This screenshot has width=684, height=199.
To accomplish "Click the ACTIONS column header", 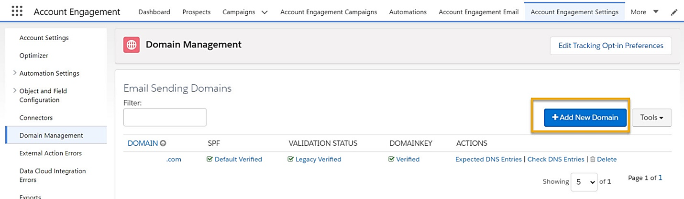I will pos(472,143).
